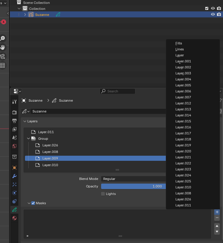Switch orthographic perspective grid gizmo
The width and height of the screenshot is (223, 243).
(x=3, y=65)
